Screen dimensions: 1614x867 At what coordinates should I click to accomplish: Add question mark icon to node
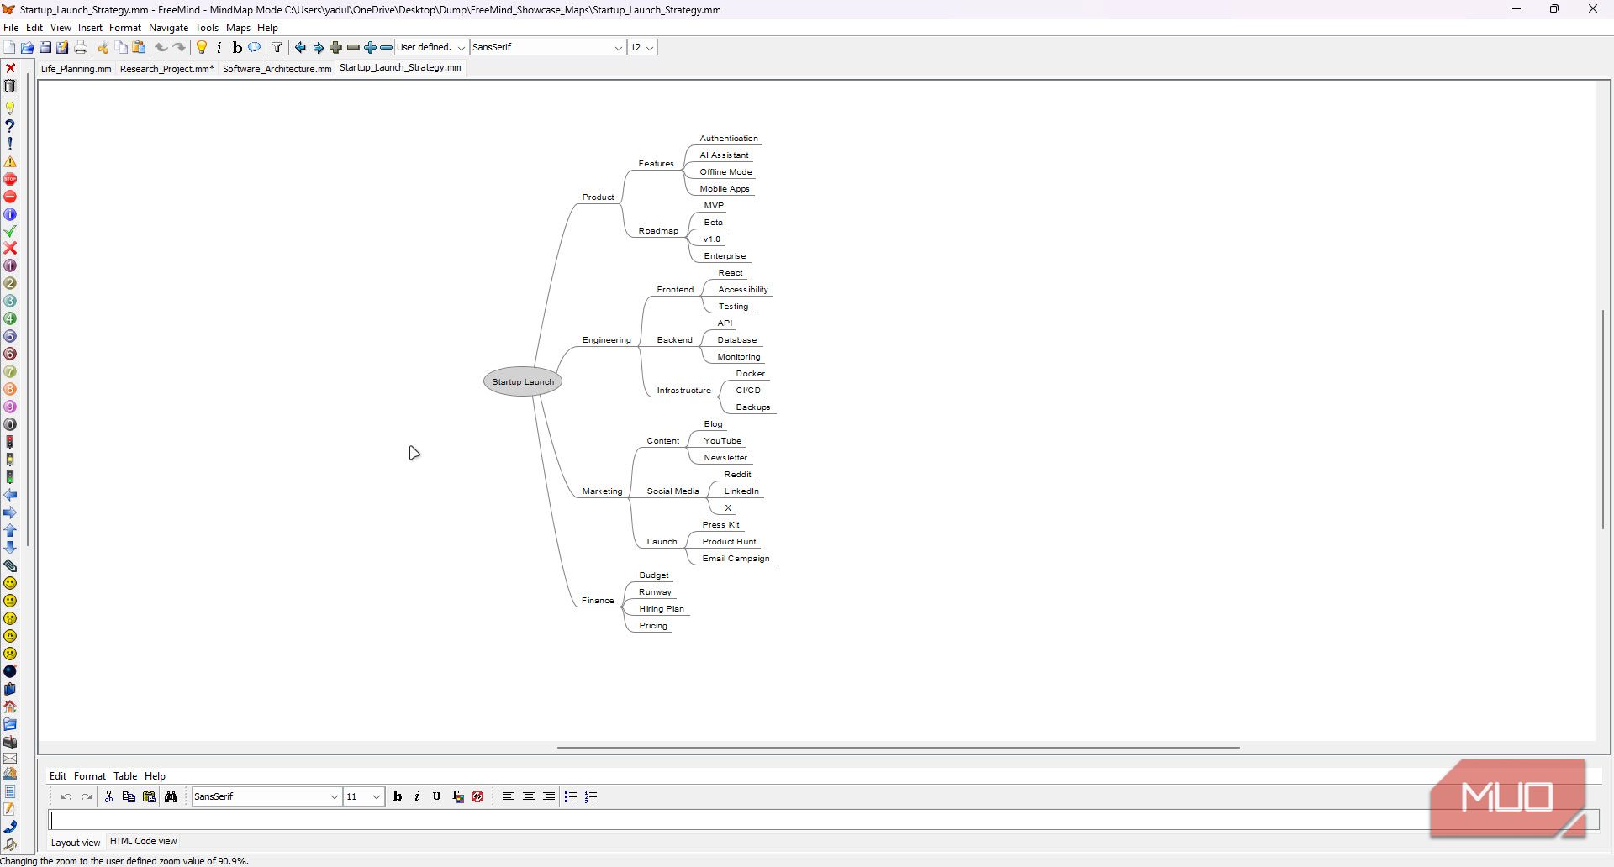pyautogui.click(x=10, y=126)
